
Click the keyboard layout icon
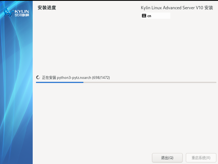click(144, 16)
